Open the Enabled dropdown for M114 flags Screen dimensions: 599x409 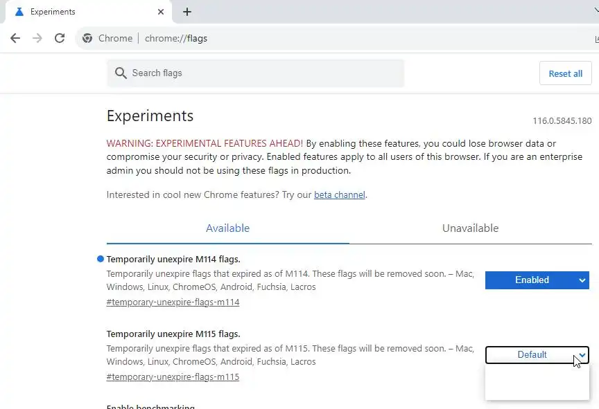point(537,280)
